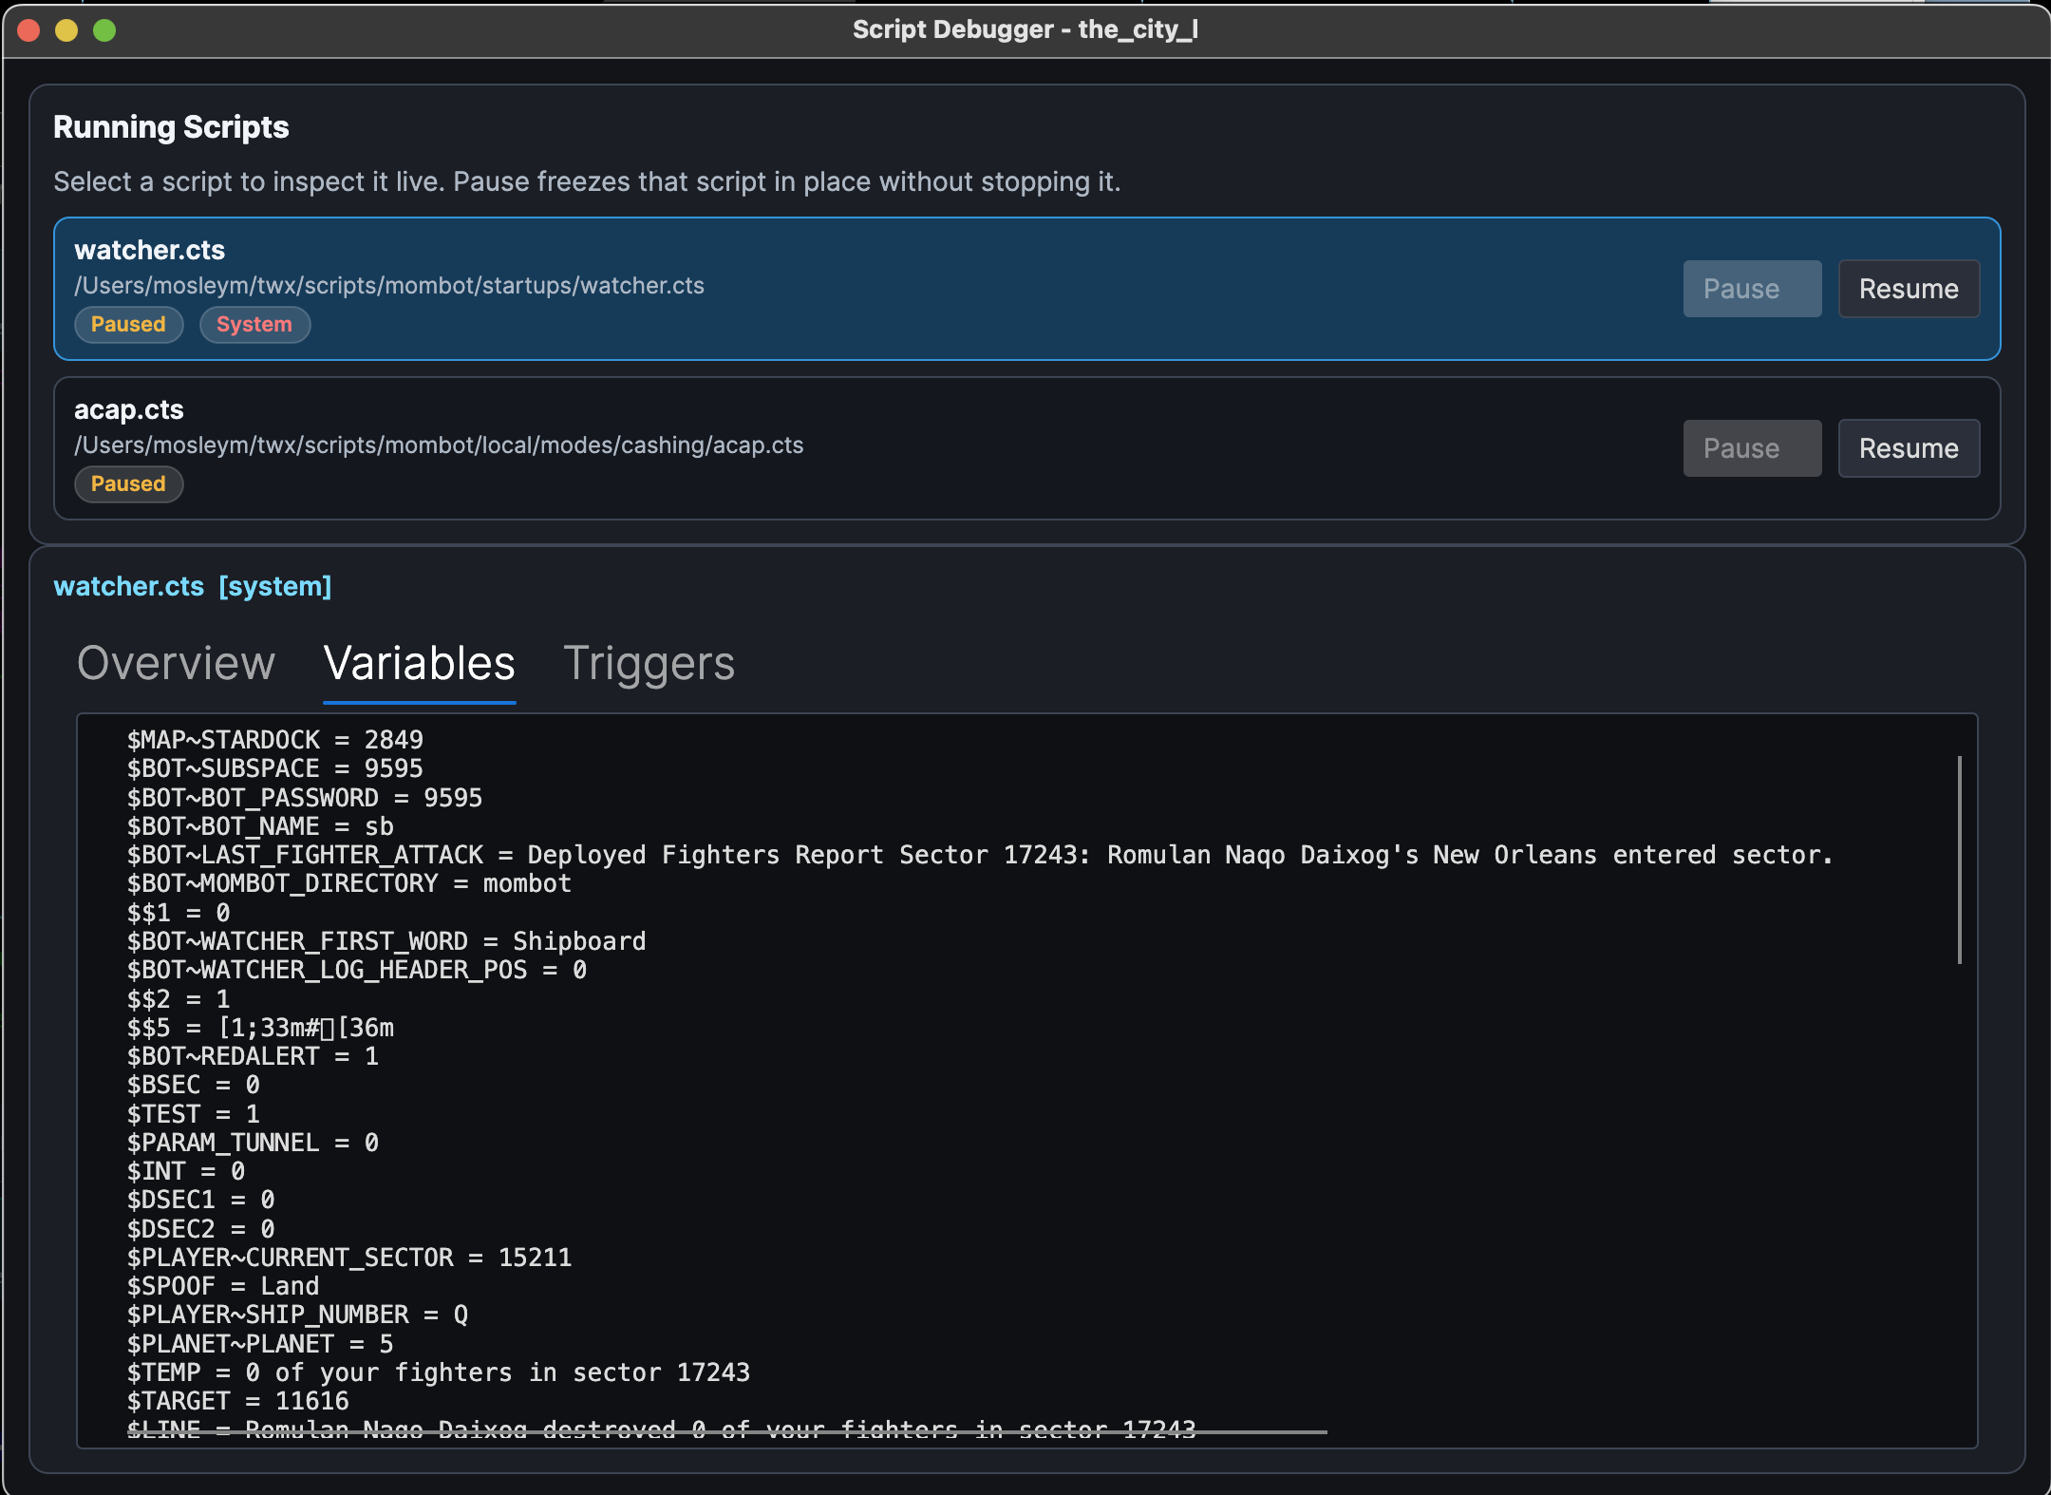This screenshot has height=1495, width=2051.
Task: Click the Paused badge on watcher.cts
Action: click(128, 325)
